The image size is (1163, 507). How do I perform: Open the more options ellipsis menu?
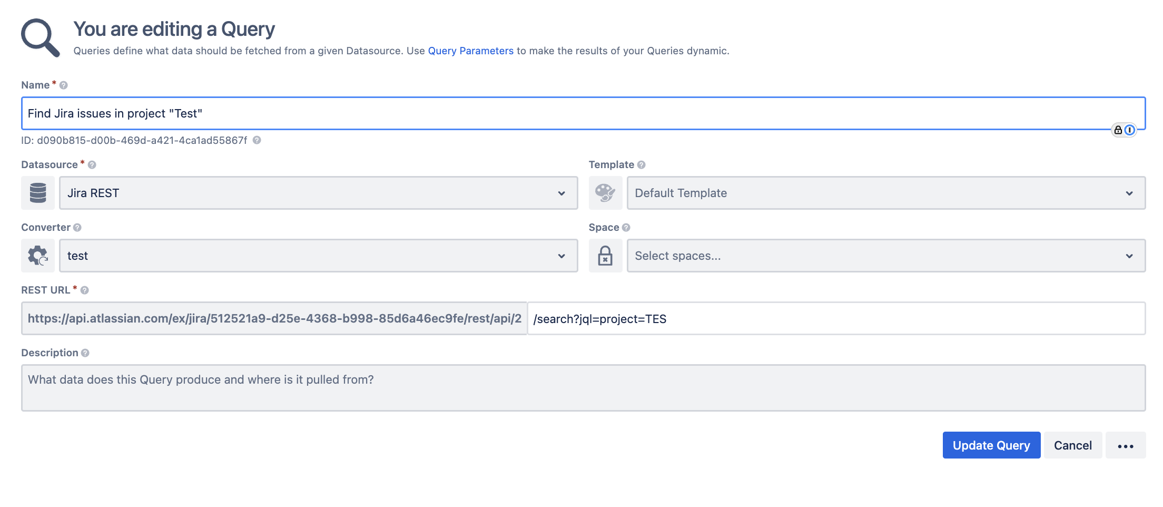click(x=1125, y=445)
